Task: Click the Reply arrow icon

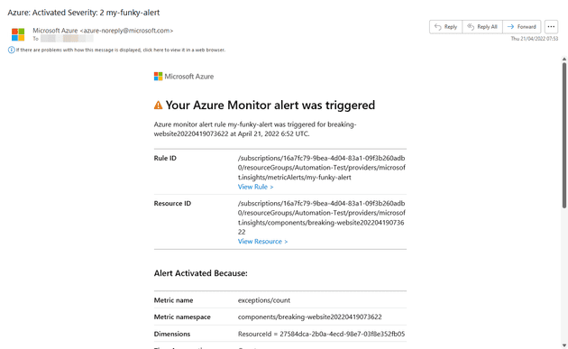Action: coord(437,27)
